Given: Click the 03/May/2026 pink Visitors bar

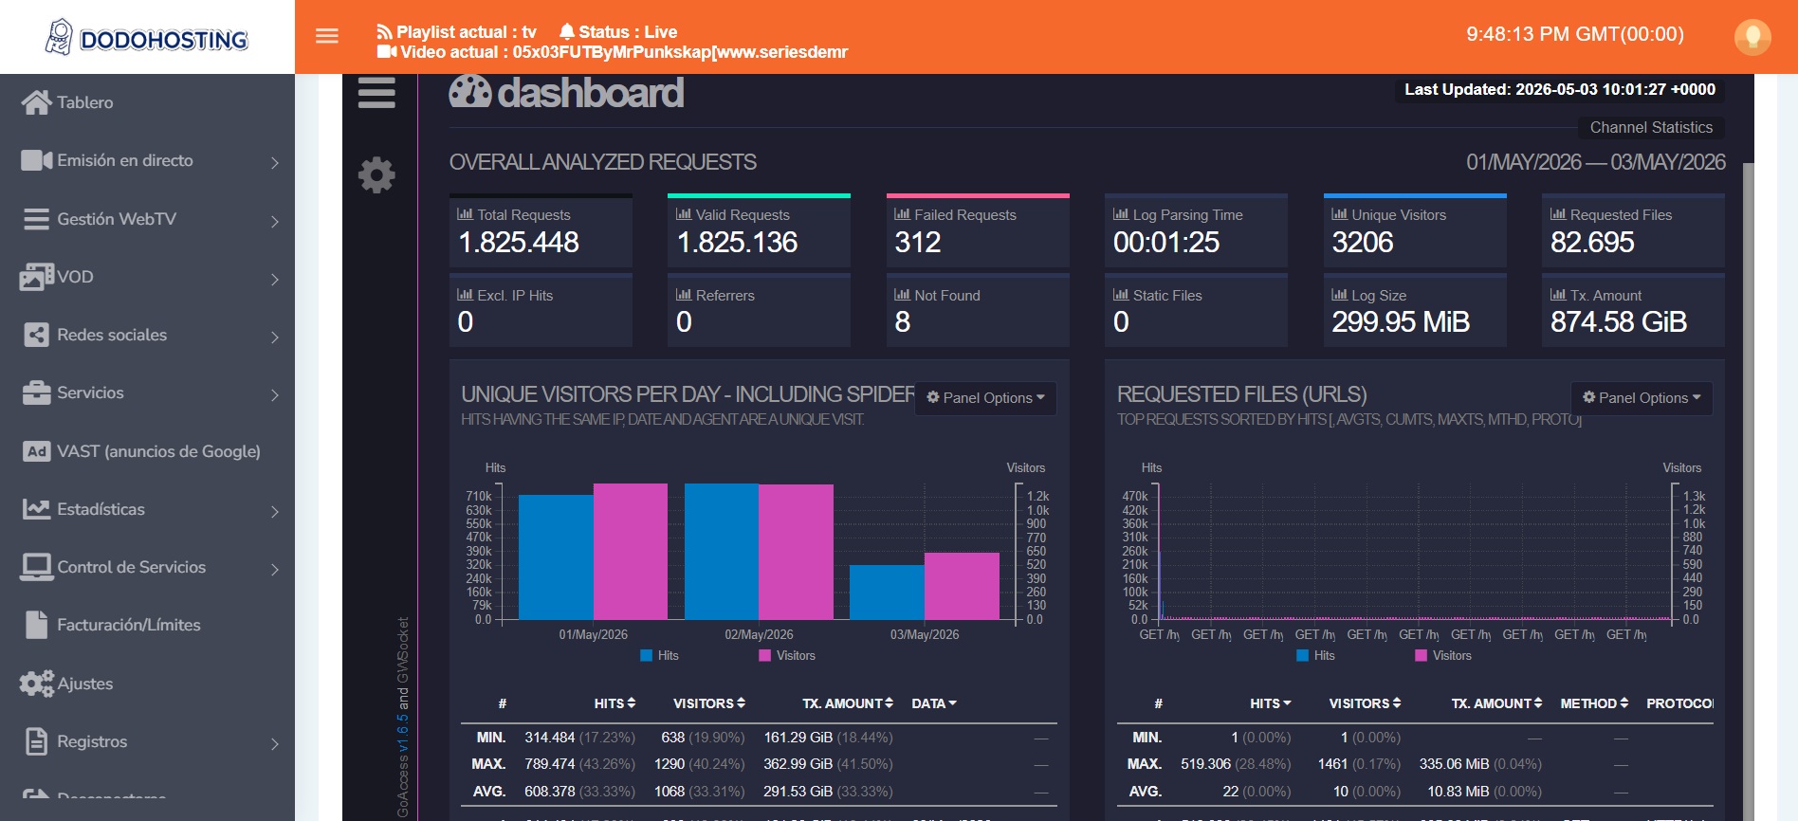Looking at the screenshot, I should point(962,586).
